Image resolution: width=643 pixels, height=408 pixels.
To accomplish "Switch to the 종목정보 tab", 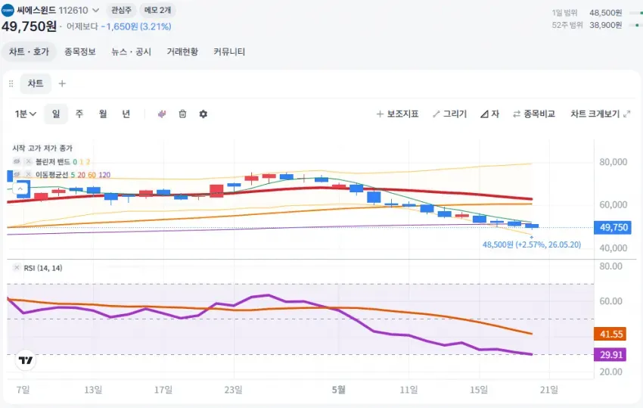I will (x=80, y=51).
